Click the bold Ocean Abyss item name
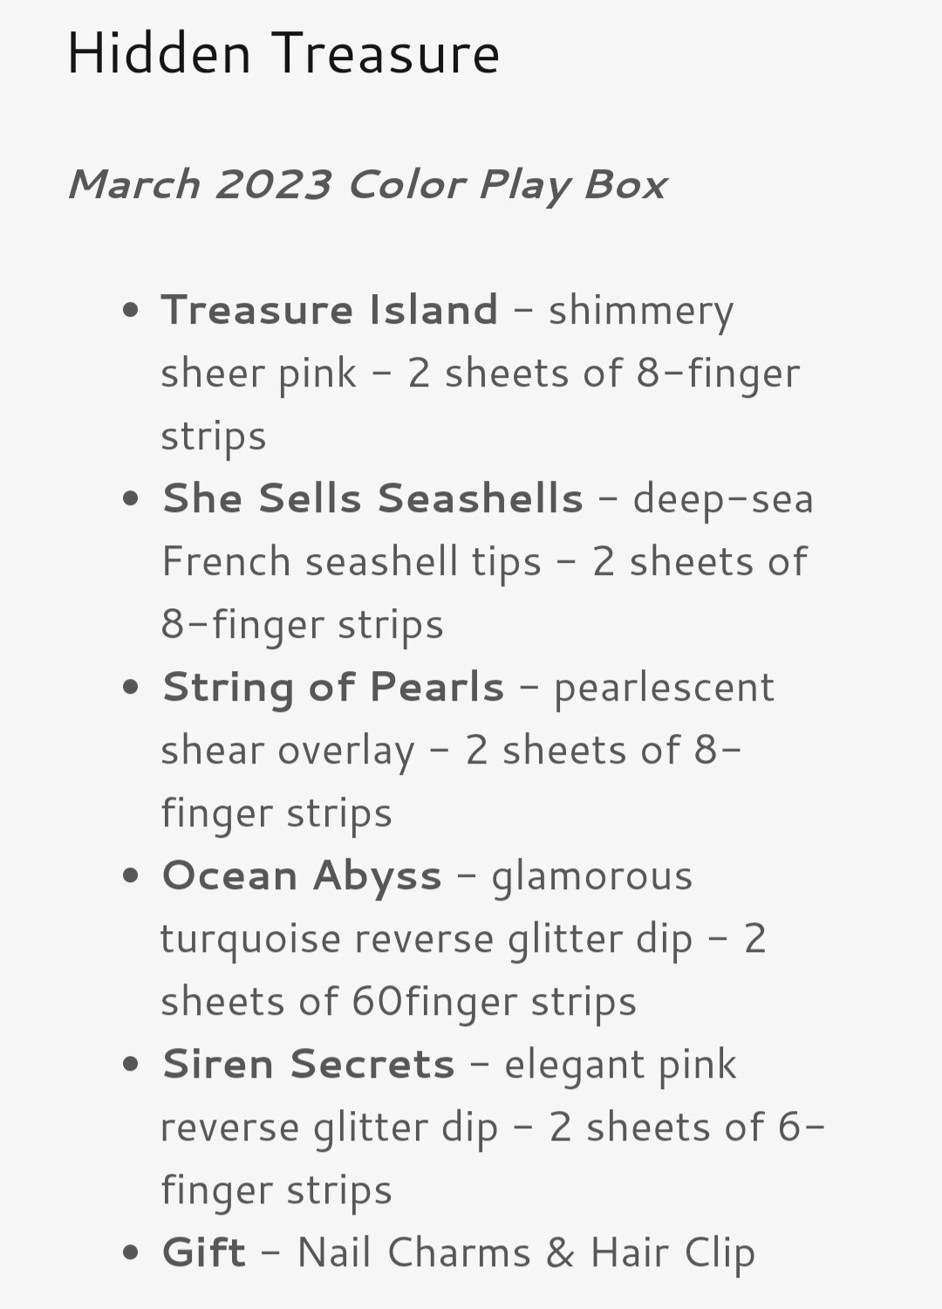Image resolution: width=942 pixels, height=1309 pixels. click(x=302, y=875)
